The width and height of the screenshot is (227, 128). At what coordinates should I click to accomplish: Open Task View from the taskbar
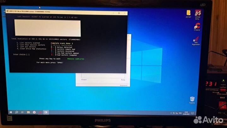22,112
